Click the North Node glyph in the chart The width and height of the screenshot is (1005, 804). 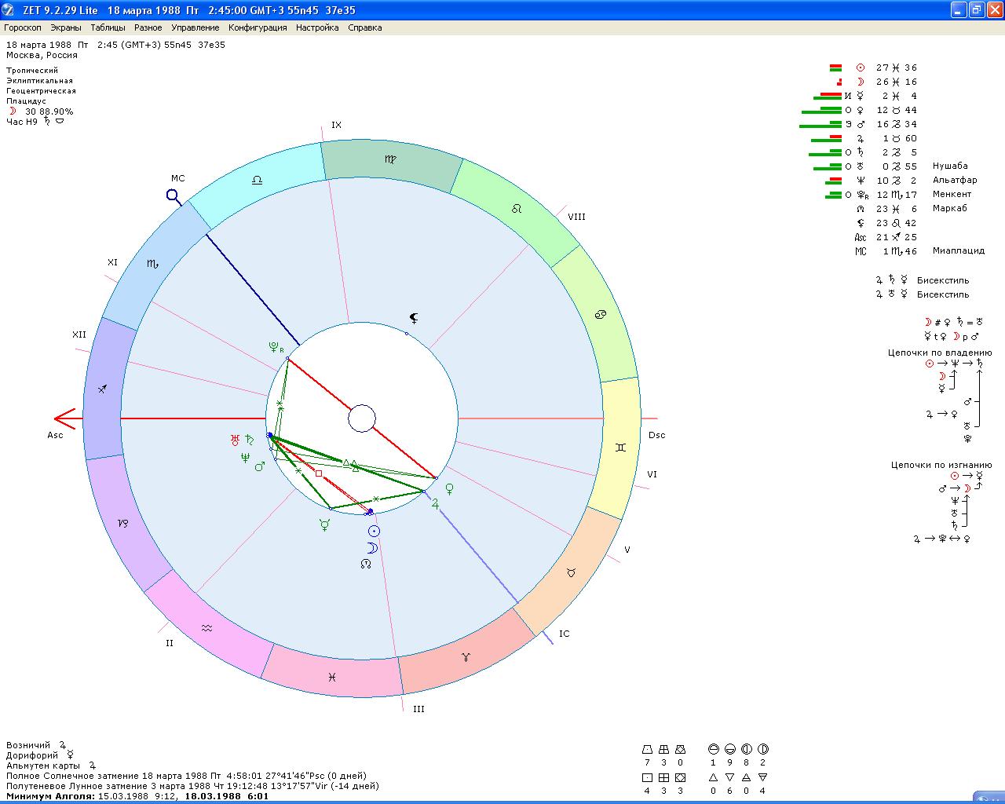[366, 563]
